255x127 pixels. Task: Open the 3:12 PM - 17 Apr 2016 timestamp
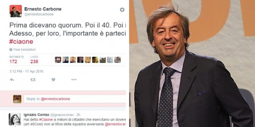point(26,71)
